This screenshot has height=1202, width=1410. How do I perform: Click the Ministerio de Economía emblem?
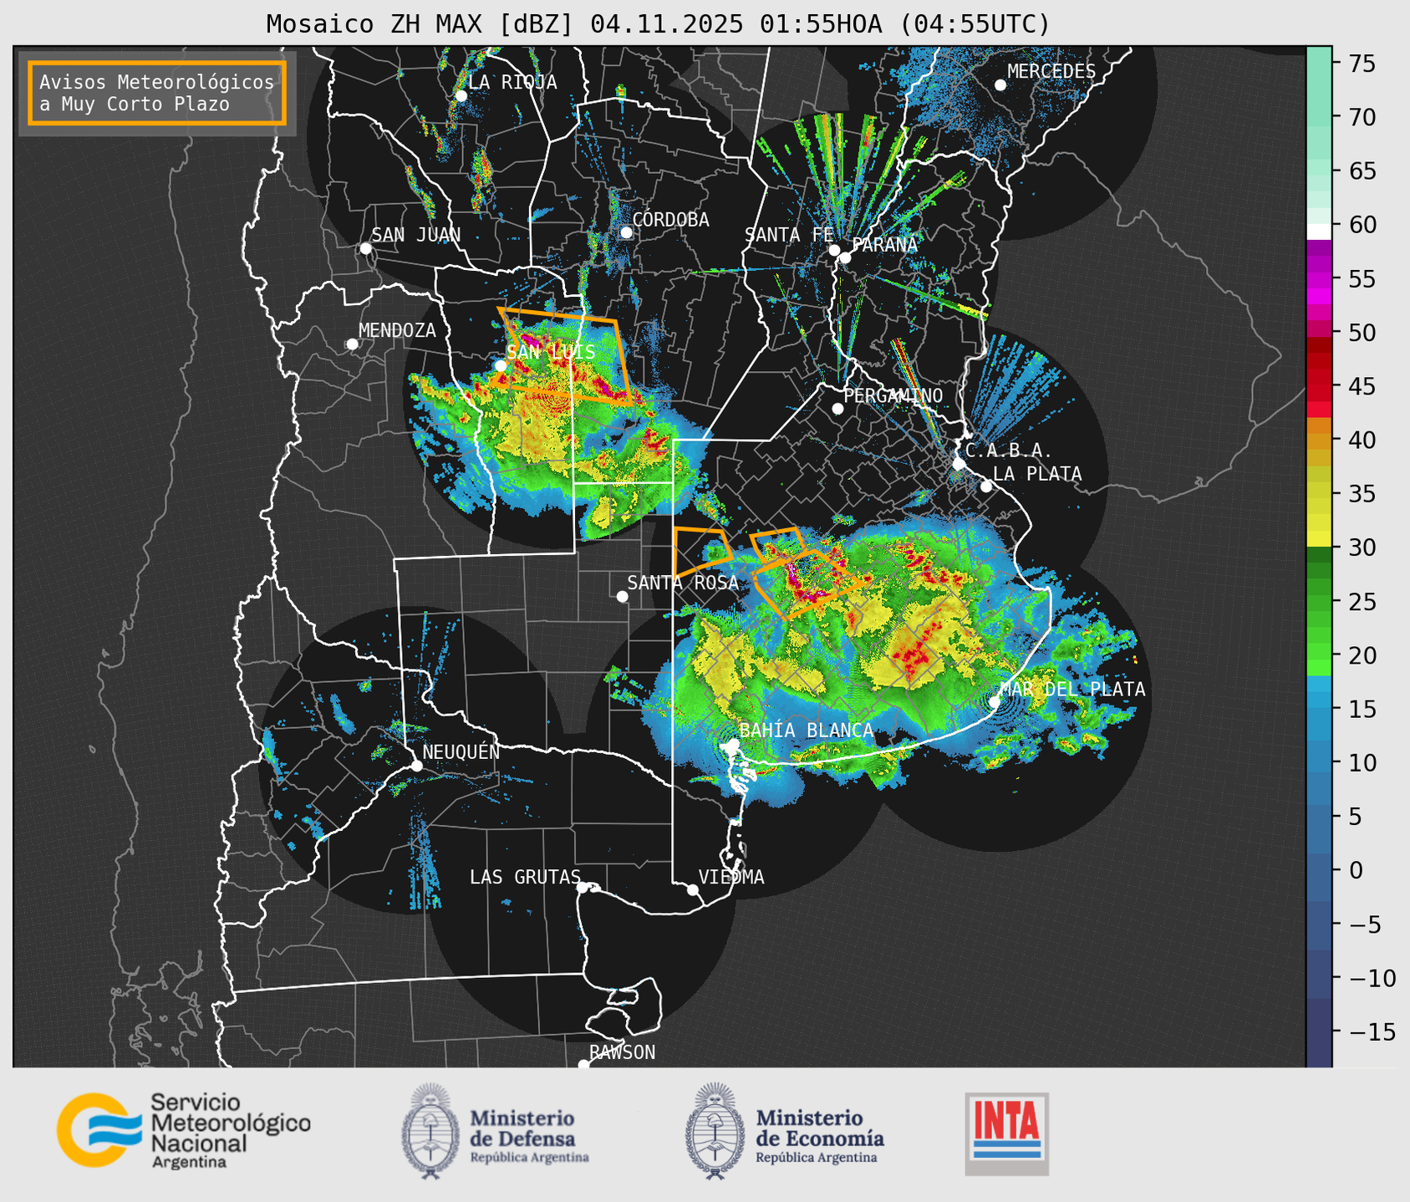(715, 1131)
